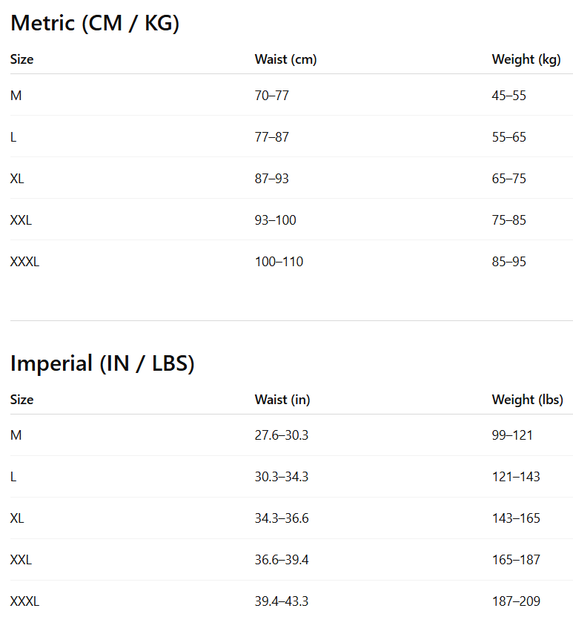Select the Size column header in Metric table

coord(22,59)
